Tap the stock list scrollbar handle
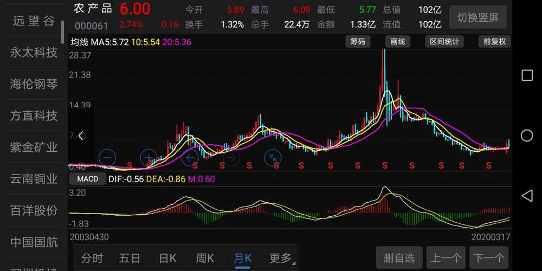Viewport: 542px width, 271px height. point(62,32)
